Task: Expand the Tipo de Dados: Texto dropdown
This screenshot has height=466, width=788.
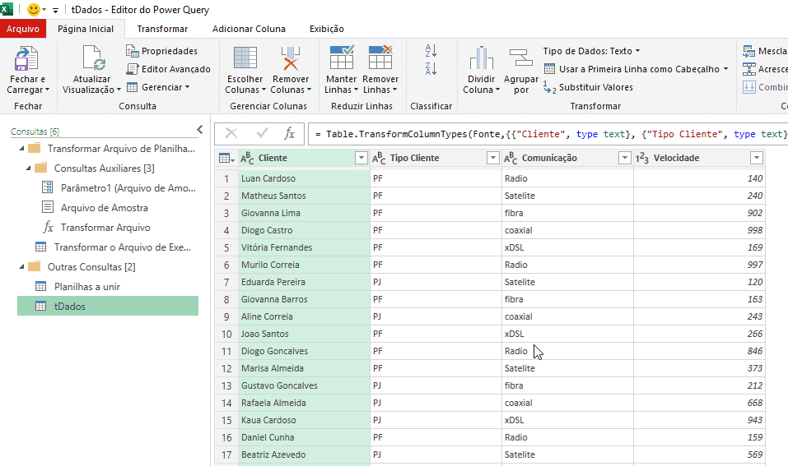Action: point(591,51)
